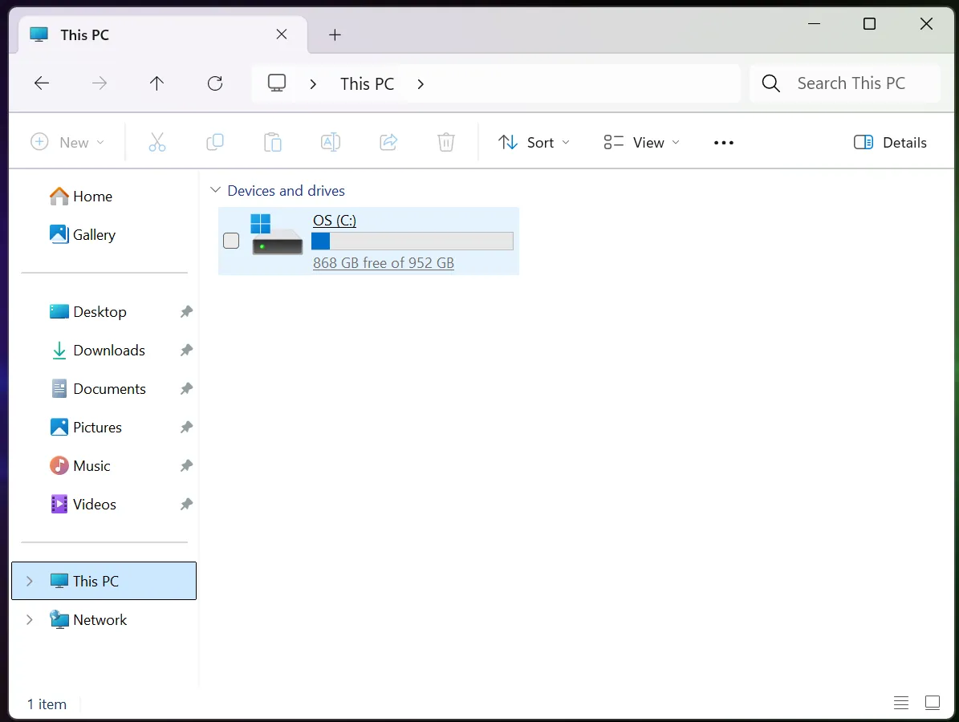Collapse the Devices and drives group
The image size is (959, 722).
coord(215,191)
